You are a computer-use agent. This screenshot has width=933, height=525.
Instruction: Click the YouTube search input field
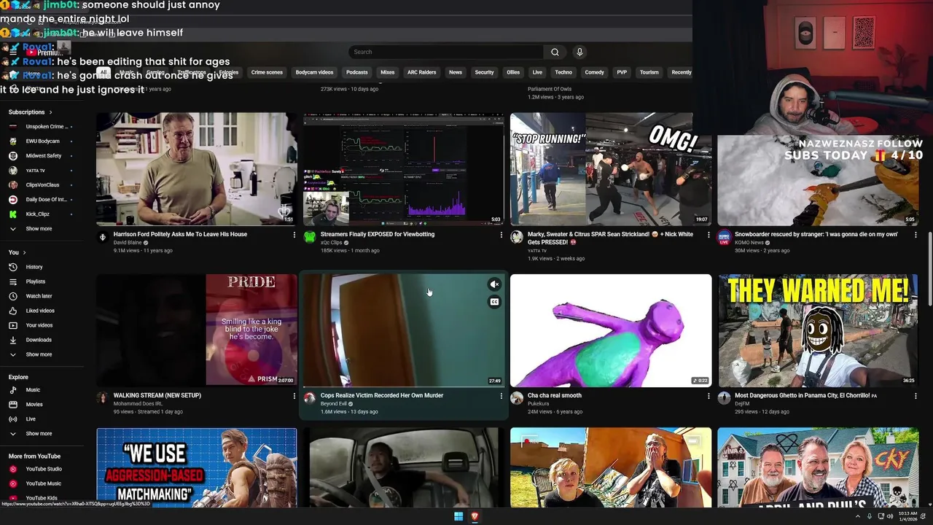pyautogui.click(x=446, y=52)
